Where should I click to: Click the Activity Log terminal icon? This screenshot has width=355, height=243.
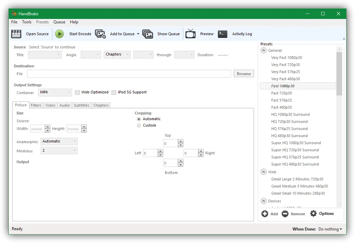click(223, 34)
